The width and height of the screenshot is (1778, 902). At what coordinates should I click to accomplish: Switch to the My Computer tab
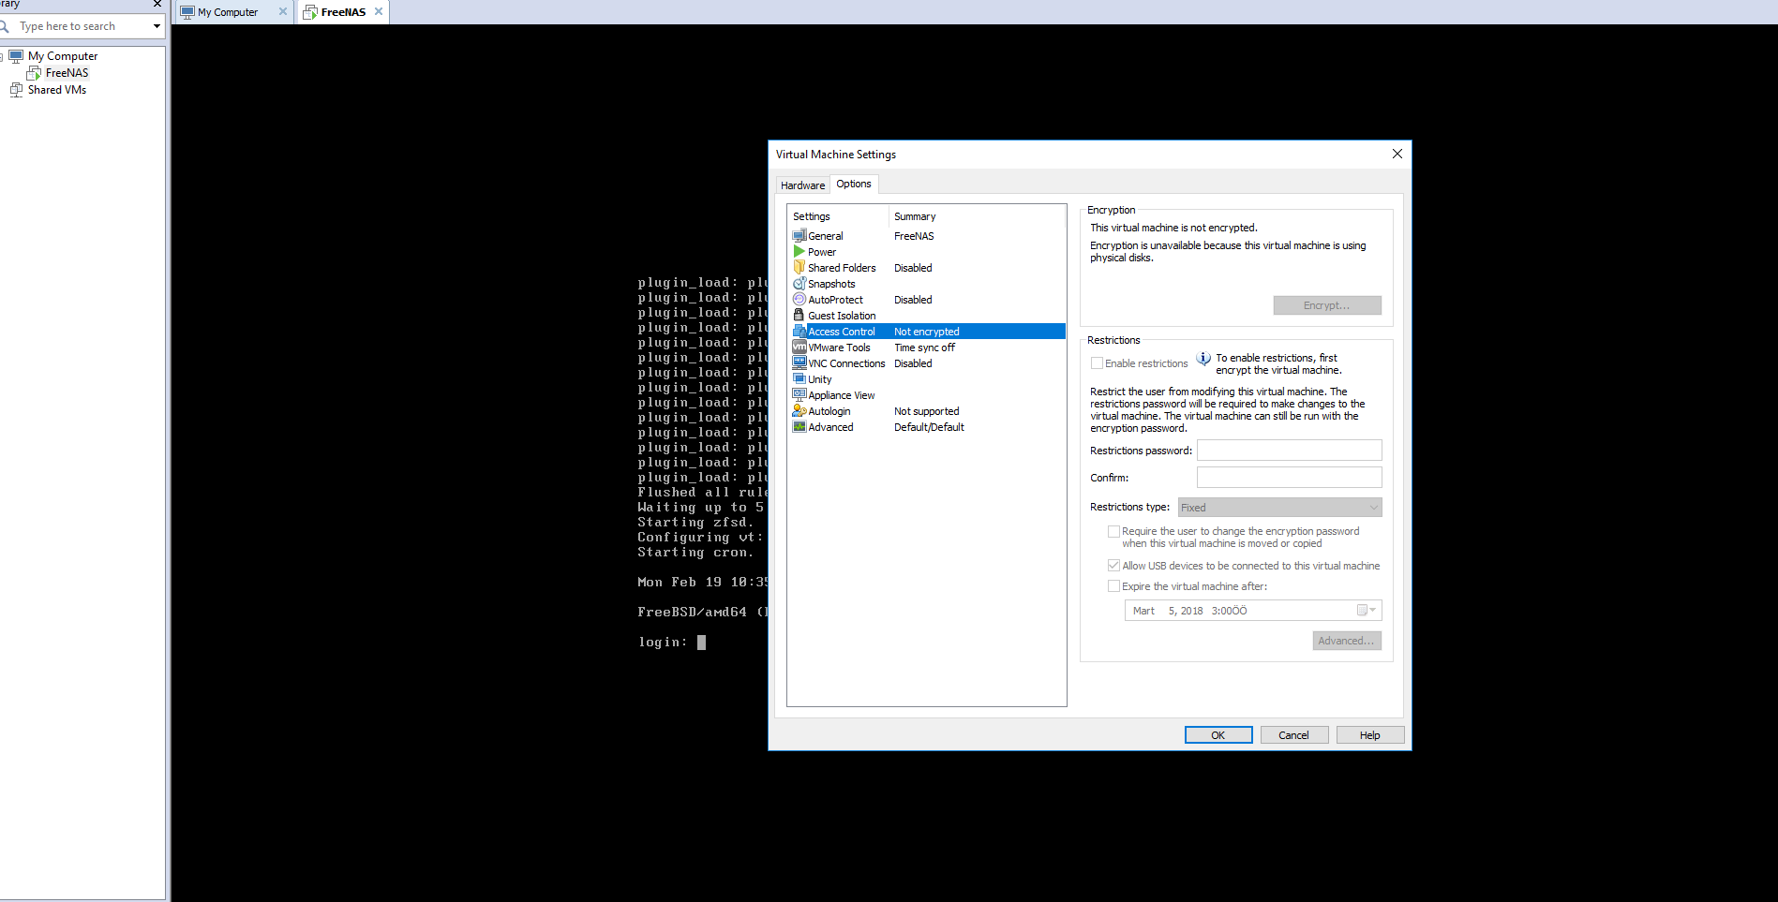pos(234,12)
